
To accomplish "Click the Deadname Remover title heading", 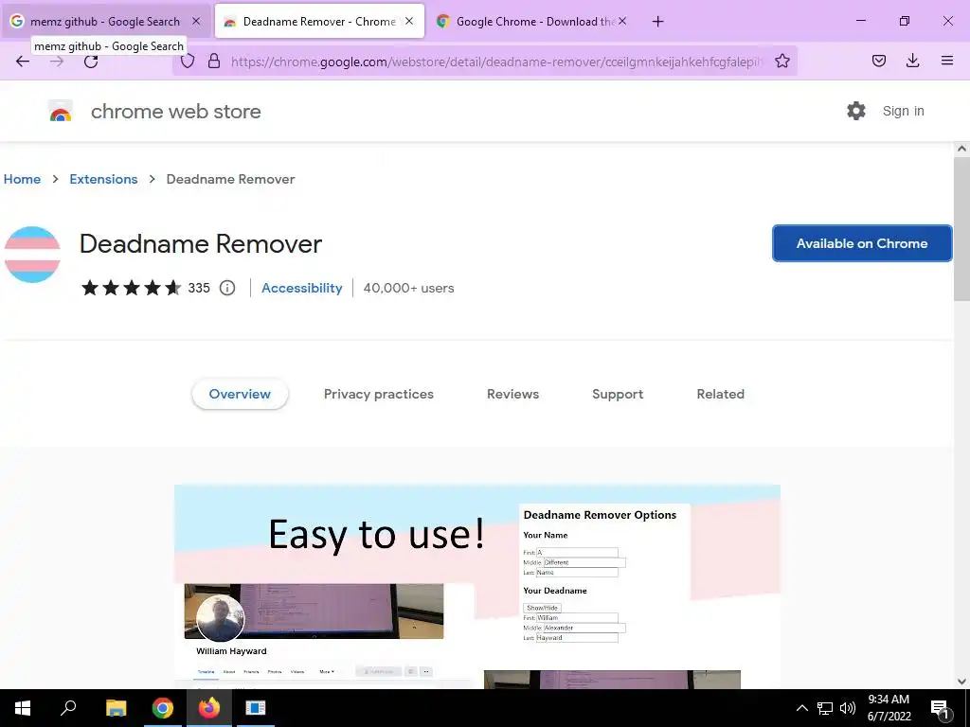I will (x=201, y=244).
